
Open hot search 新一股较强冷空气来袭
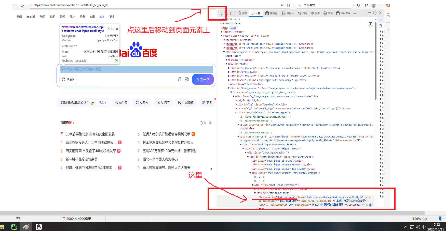(82, 159)
